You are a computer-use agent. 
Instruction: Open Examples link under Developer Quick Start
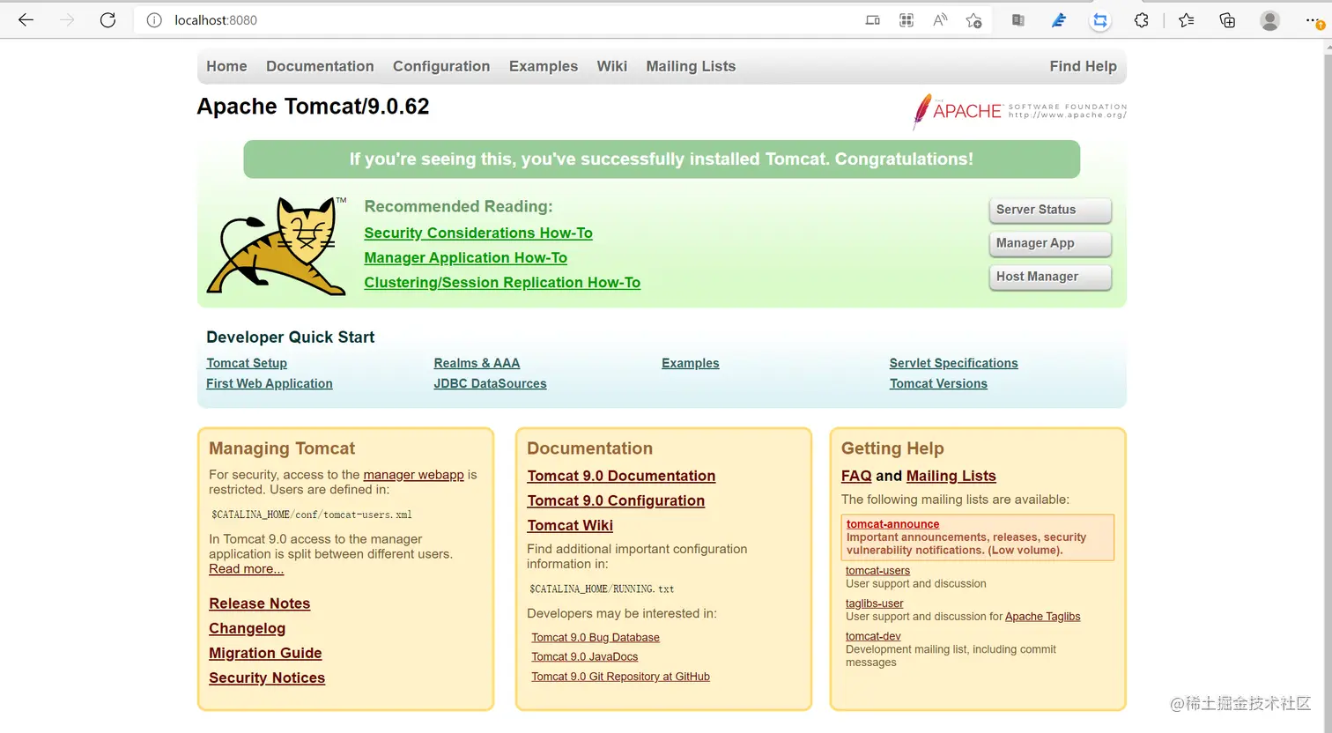click(x=691, y=363)
